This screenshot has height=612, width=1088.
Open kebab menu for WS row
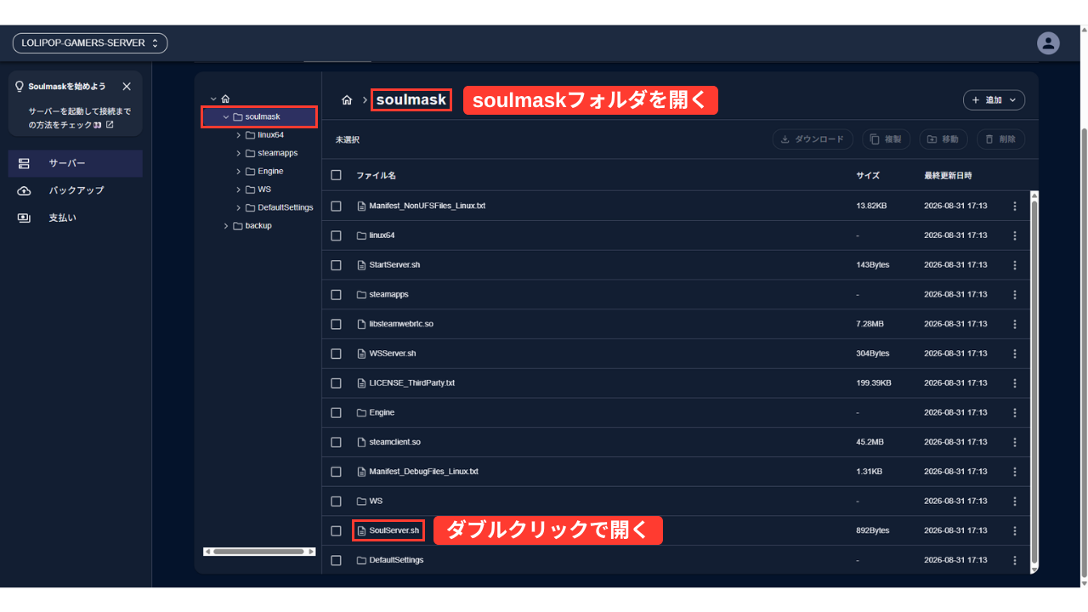tap(1015, 501)
